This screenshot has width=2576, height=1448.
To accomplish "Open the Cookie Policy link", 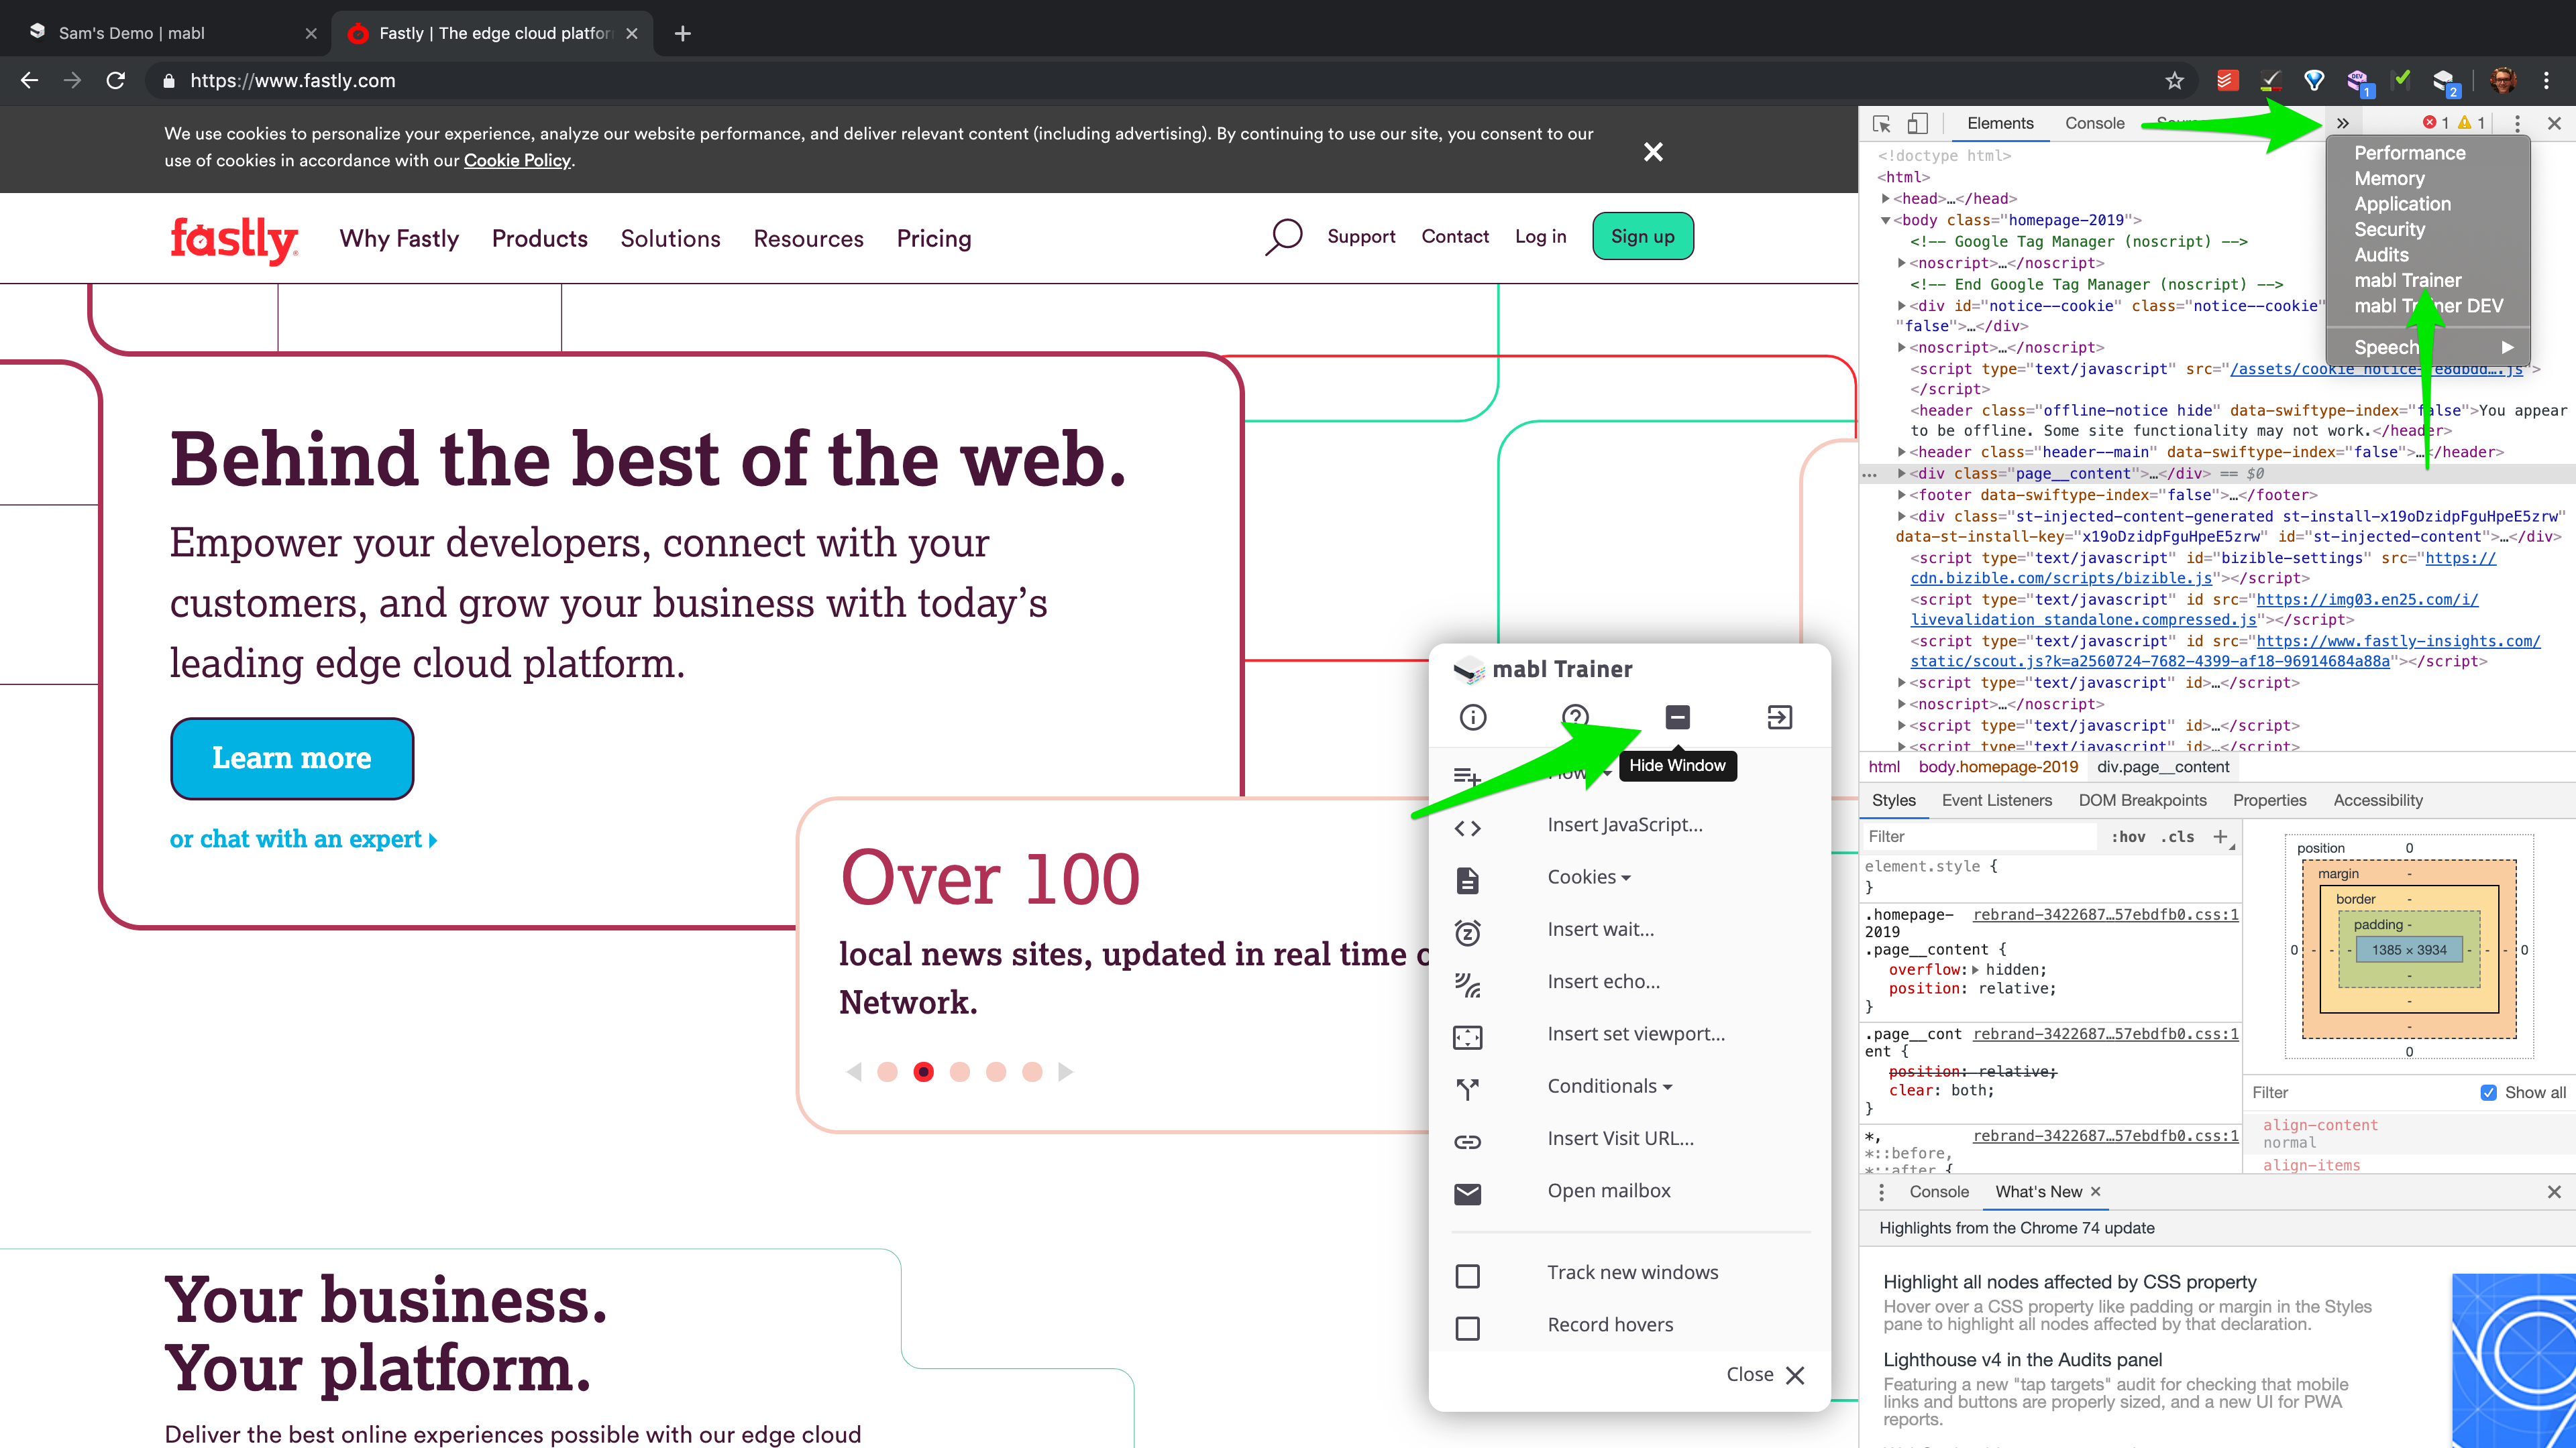I will [x=517, y=160].
